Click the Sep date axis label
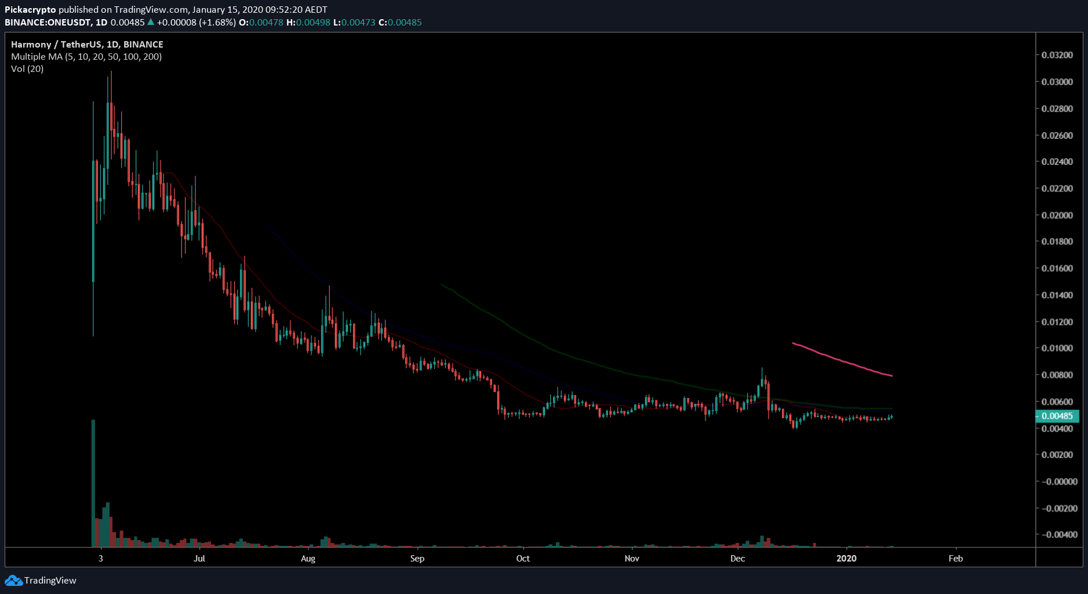This screenshot has height=594, width=1088. [417, 559]
